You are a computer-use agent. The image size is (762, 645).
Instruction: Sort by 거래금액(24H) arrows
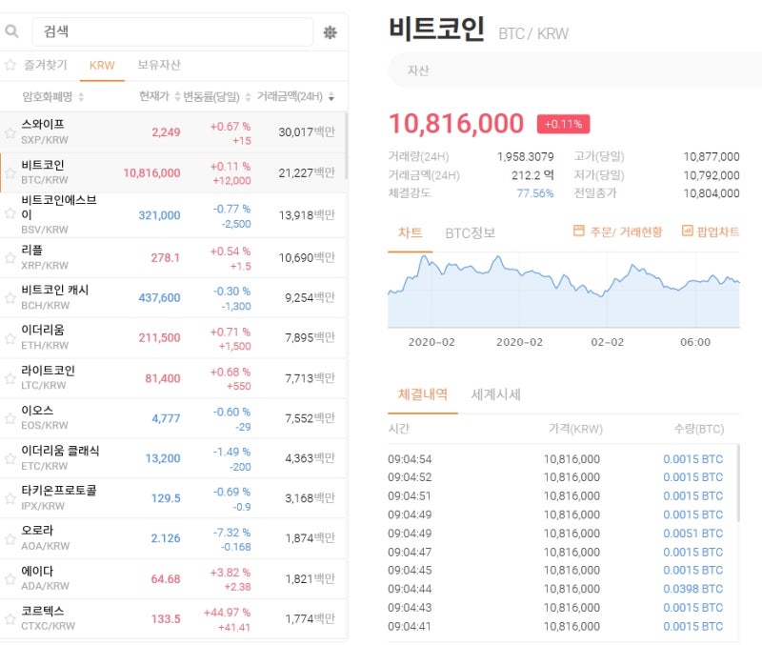tap(331, 97)
